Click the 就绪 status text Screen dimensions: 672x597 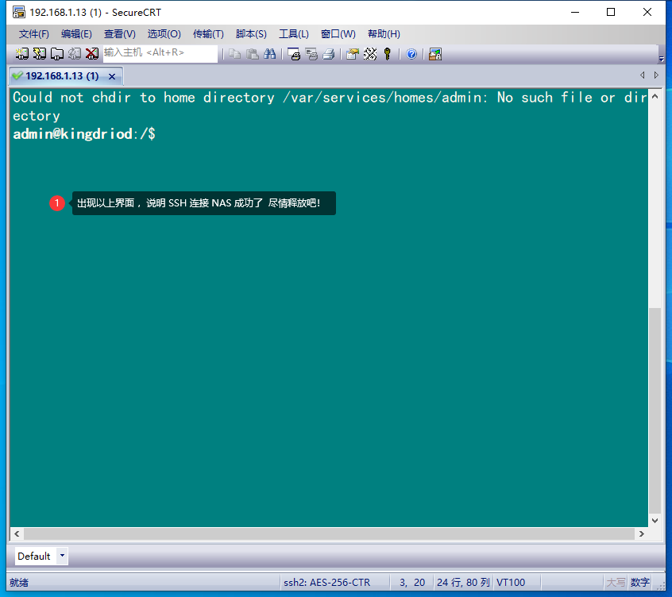click(19, 583)
